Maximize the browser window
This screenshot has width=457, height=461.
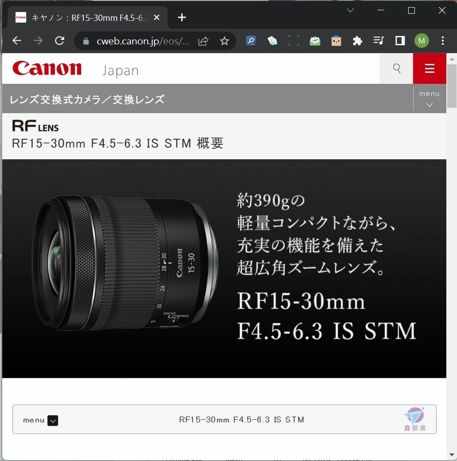click(412, 11)
